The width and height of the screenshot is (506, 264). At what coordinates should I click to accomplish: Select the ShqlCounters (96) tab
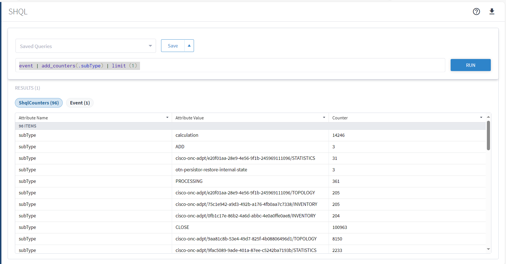(x=39, y=103)
